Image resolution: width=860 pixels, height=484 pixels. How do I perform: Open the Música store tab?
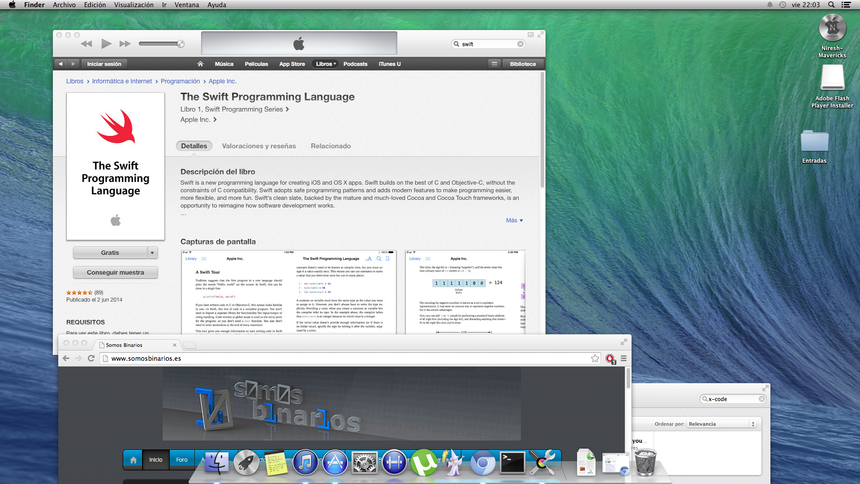pyautogui.click(x=224, y=64)
